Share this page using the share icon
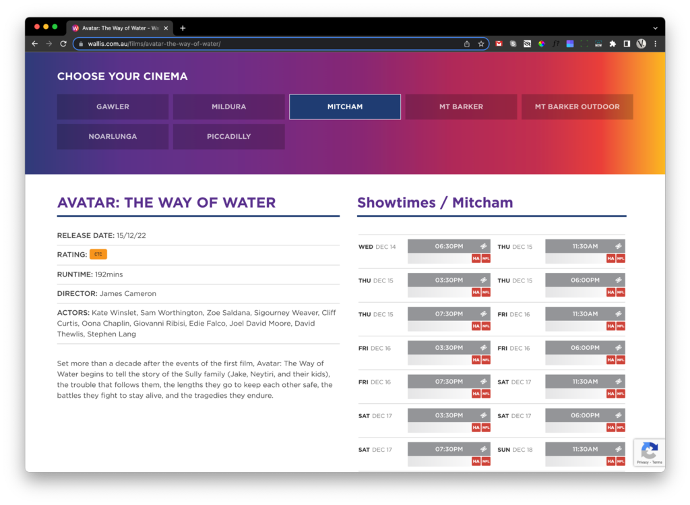 tap(467, 44)
